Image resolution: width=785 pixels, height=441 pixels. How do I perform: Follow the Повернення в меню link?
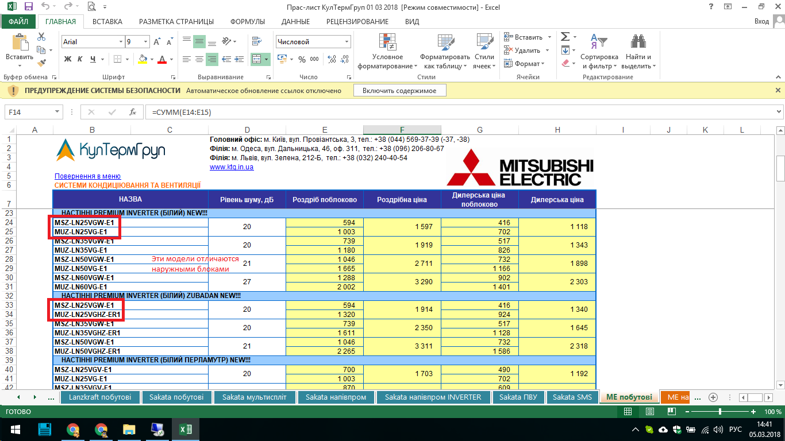(87, 176)
